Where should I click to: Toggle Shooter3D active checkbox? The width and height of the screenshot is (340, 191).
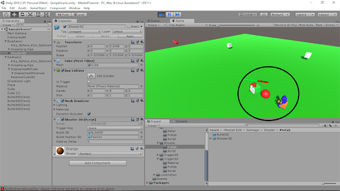(x=65, y=27)
